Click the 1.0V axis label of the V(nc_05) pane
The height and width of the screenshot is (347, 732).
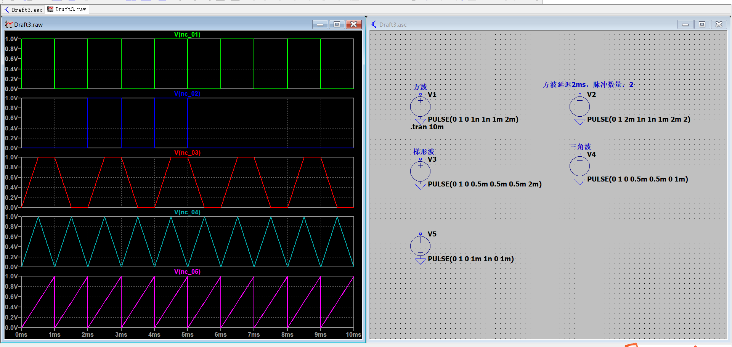pos(11,276)
